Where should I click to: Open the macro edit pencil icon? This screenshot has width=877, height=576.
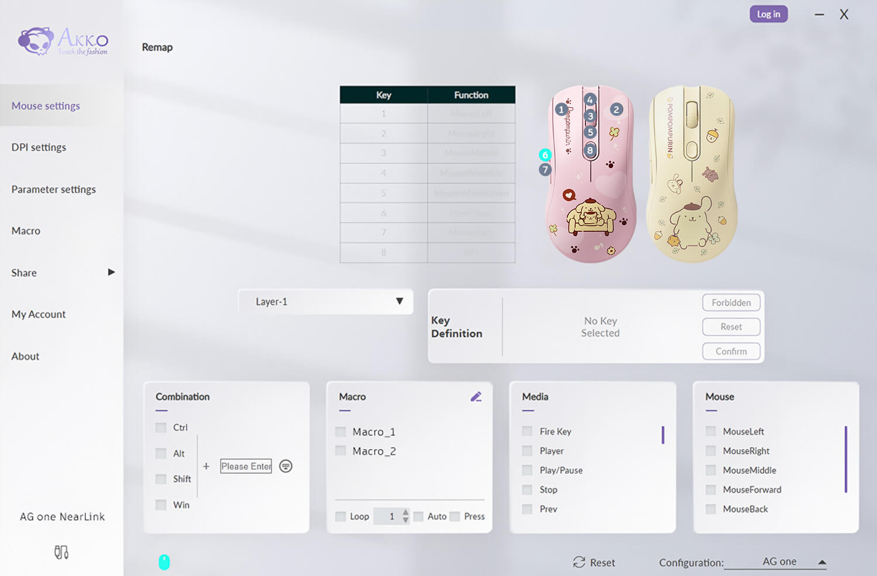pos(476,396)
